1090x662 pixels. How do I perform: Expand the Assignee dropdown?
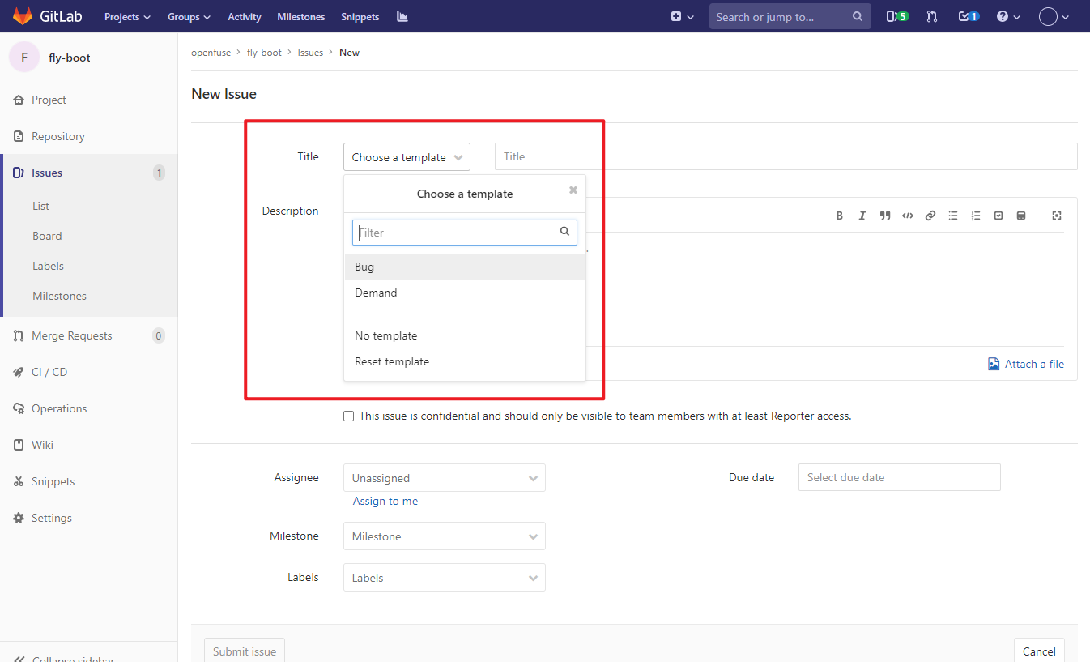444,478
